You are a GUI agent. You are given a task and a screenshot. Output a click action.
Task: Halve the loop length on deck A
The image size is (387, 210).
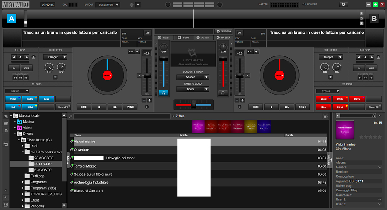point(14,57)
